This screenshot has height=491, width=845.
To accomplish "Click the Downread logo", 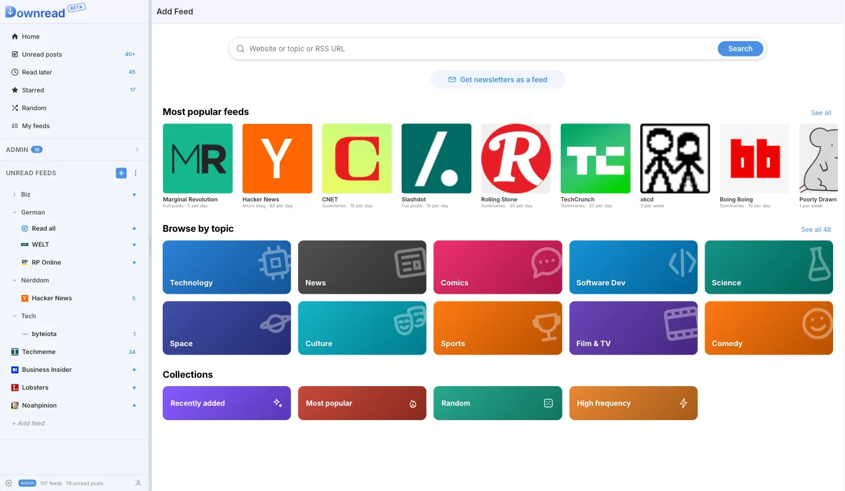I will (x=35, y=12).
